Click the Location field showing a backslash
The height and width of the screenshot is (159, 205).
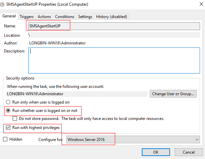point(113,35)
